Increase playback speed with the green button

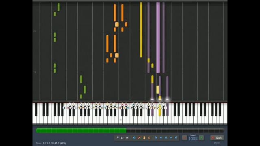pos(201,138)
